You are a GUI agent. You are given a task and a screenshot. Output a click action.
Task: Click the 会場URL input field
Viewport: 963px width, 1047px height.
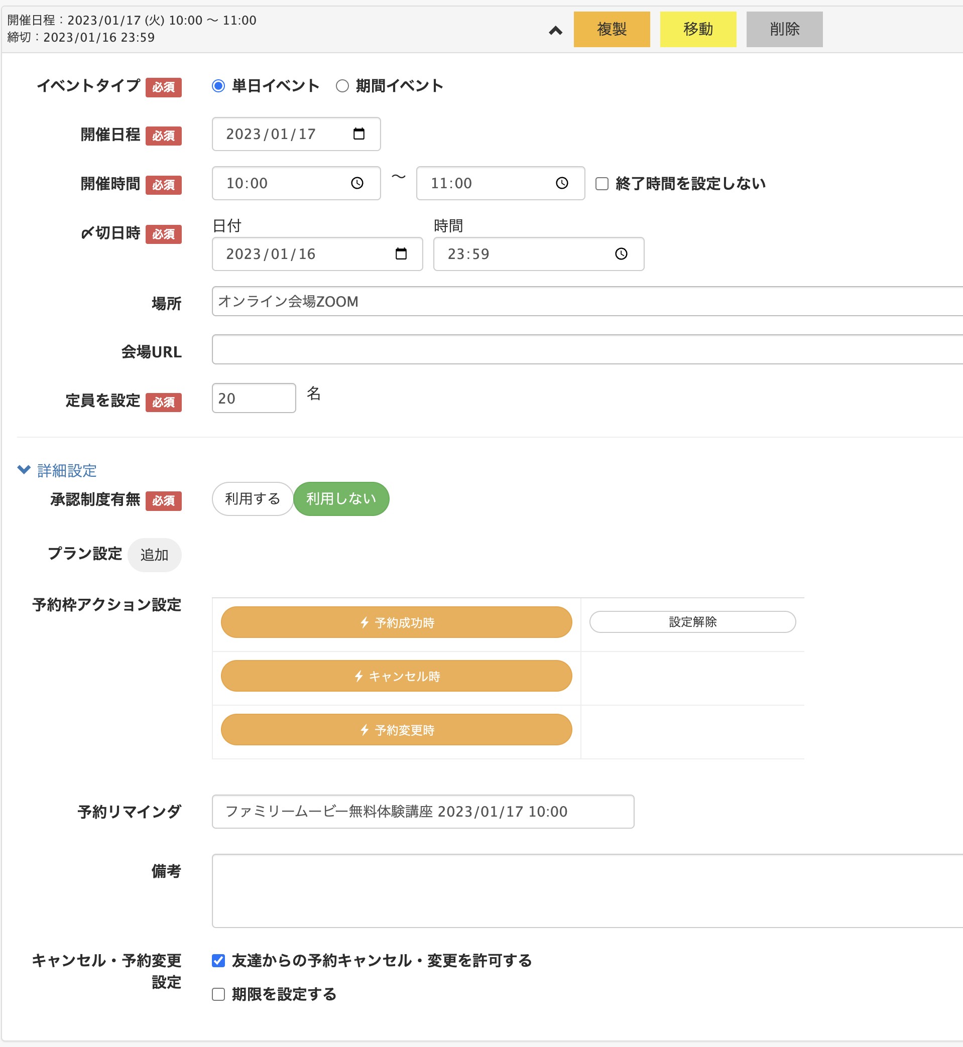tap(587, 349)
